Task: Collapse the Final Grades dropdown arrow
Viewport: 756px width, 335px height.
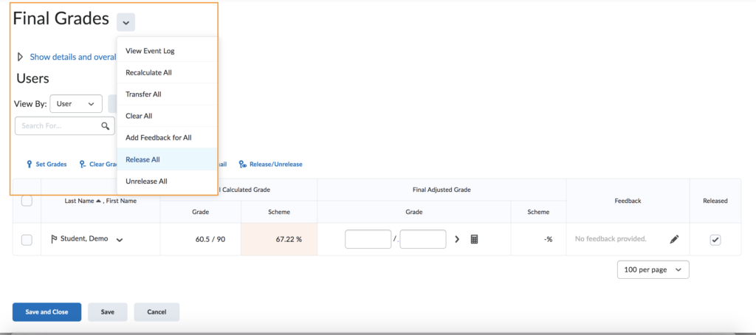Action: click(126, 22)
